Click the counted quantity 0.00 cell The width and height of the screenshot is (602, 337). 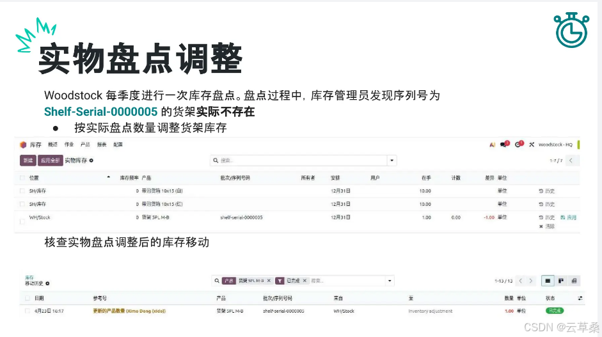tap(455, 217)
